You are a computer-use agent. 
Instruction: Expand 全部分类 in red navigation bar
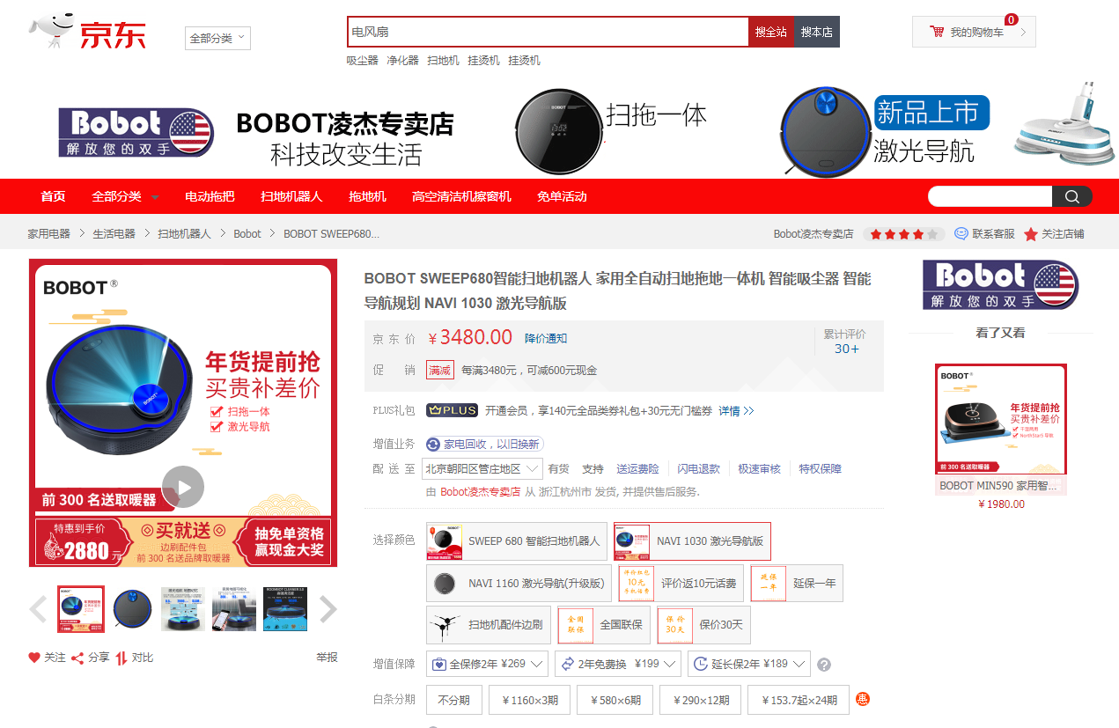coord(125,196)
